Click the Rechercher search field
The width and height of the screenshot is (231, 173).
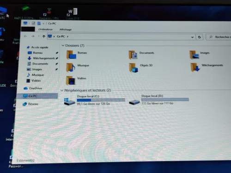[x=219, y=37]
